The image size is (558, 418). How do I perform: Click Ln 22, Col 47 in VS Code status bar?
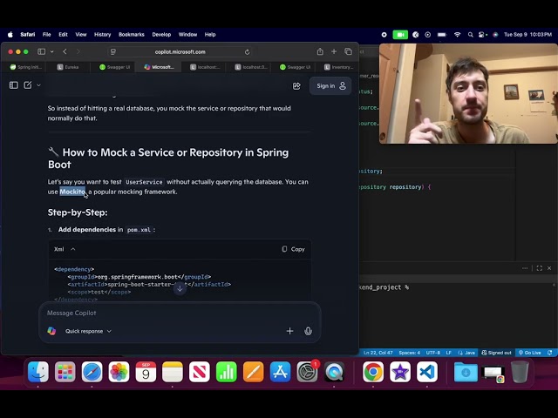click(378, 353)
